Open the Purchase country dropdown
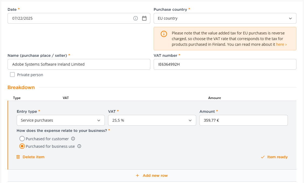Screen dimensions: 304x183 225,18
